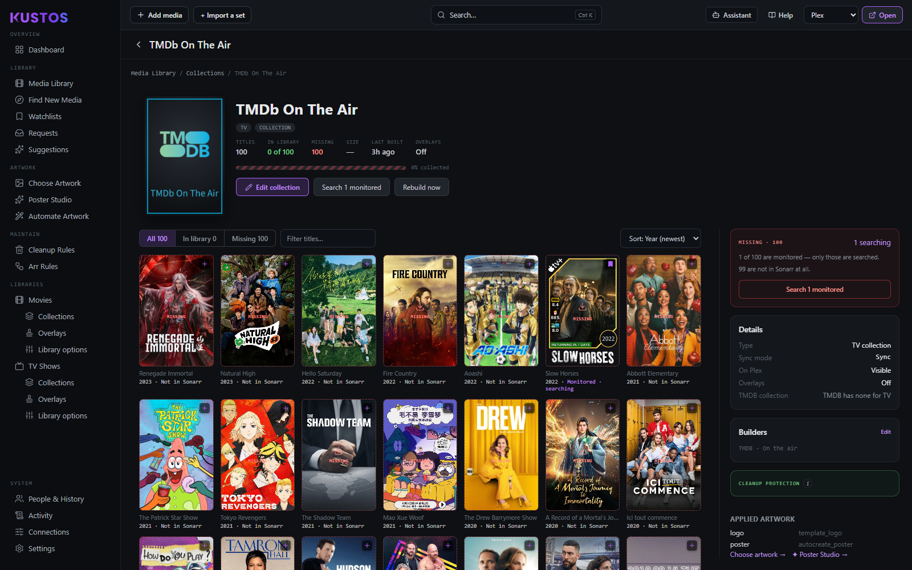This screenshot has height=570, width=912.
Task: Open the Assistant button
Action: click(x=731, y=15)
